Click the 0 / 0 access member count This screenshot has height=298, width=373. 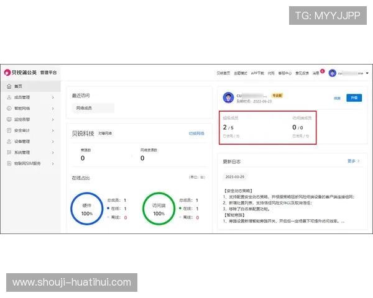pyautogui.click(x=298, y=127)
